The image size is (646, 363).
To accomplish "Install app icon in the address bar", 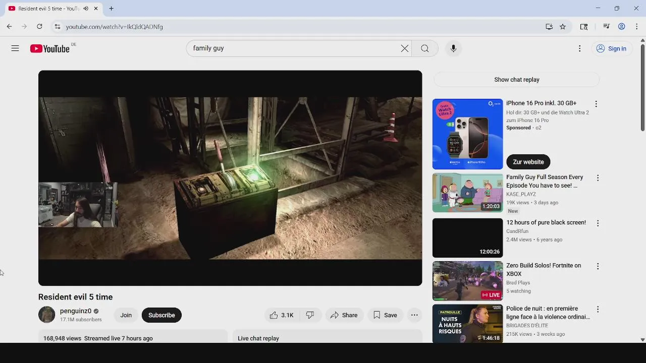I will click(549, 27).
